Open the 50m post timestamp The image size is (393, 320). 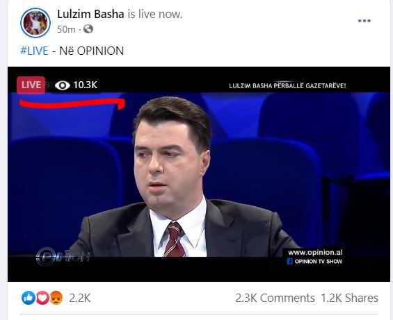pyautogui.click(x=66, y=30)
